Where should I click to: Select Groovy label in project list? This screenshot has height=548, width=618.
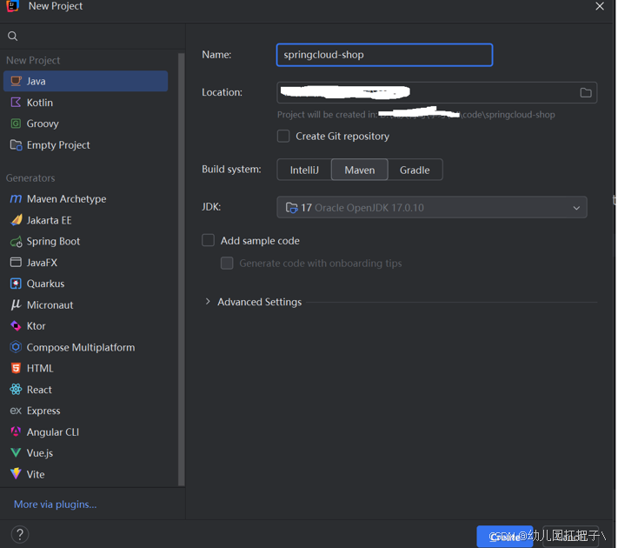coord(43,124)
